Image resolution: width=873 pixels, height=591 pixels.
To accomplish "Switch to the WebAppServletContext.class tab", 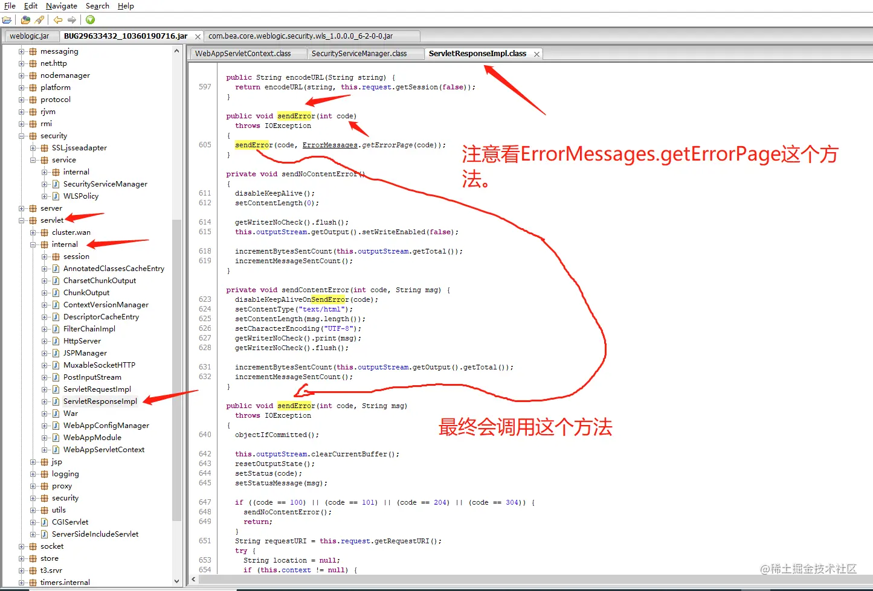I will click(x=247, y=53).
